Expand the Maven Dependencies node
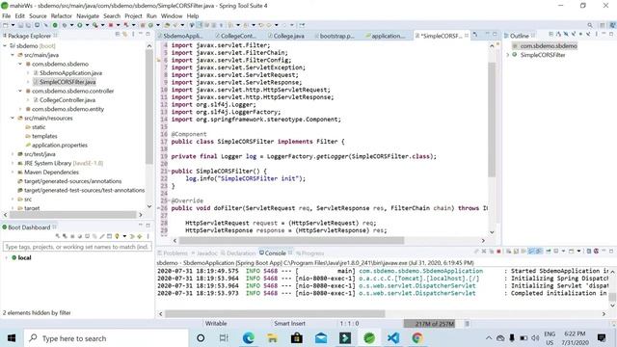Image resolution: width=617 pixels, height=347 pixels. tap(13, 173)
